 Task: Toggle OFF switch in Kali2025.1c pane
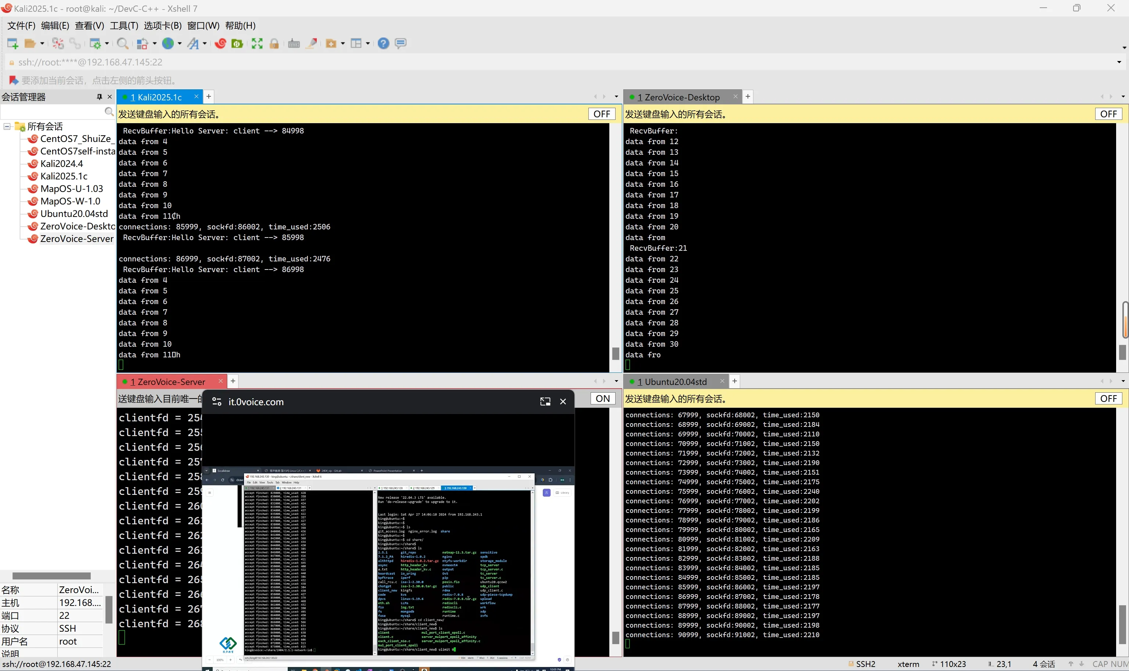pyautogui.click(x=602, y=114)
